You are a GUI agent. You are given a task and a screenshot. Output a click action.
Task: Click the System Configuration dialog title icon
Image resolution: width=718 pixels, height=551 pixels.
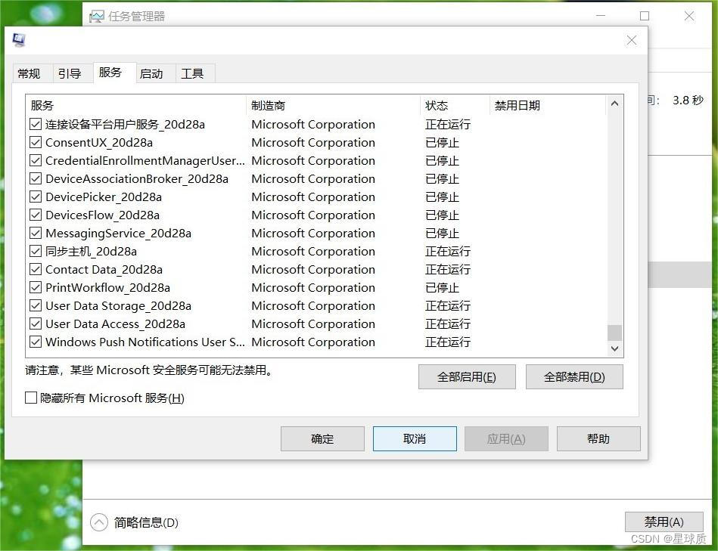point(19,40)
